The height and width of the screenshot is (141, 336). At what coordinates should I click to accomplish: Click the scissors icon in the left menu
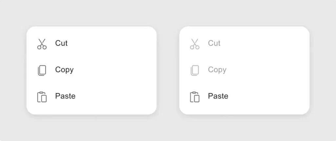click(x=42, y=44)
